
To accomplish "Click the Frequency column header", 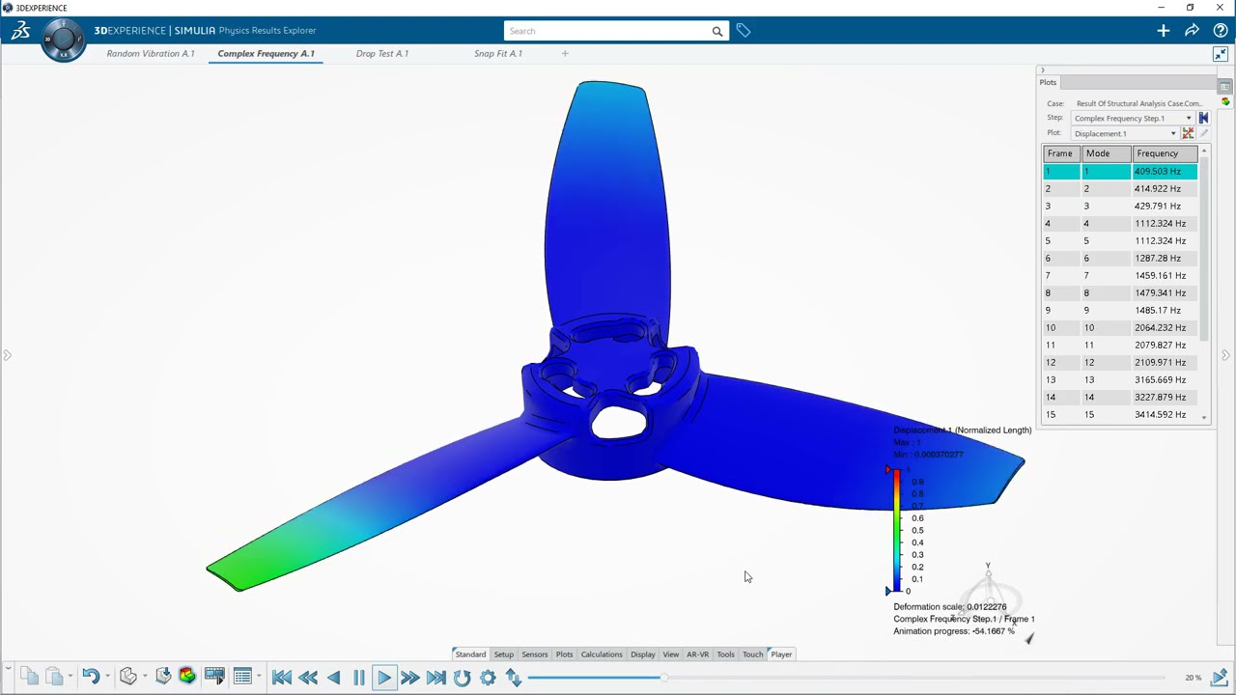I will pyautogui.click(x=1165, y=153).
